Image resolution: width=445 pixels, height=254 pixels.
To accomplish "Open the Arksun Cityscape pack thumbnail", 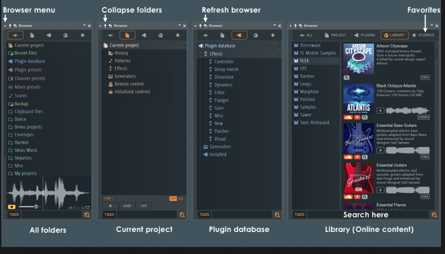I will [x=359, y=59].
